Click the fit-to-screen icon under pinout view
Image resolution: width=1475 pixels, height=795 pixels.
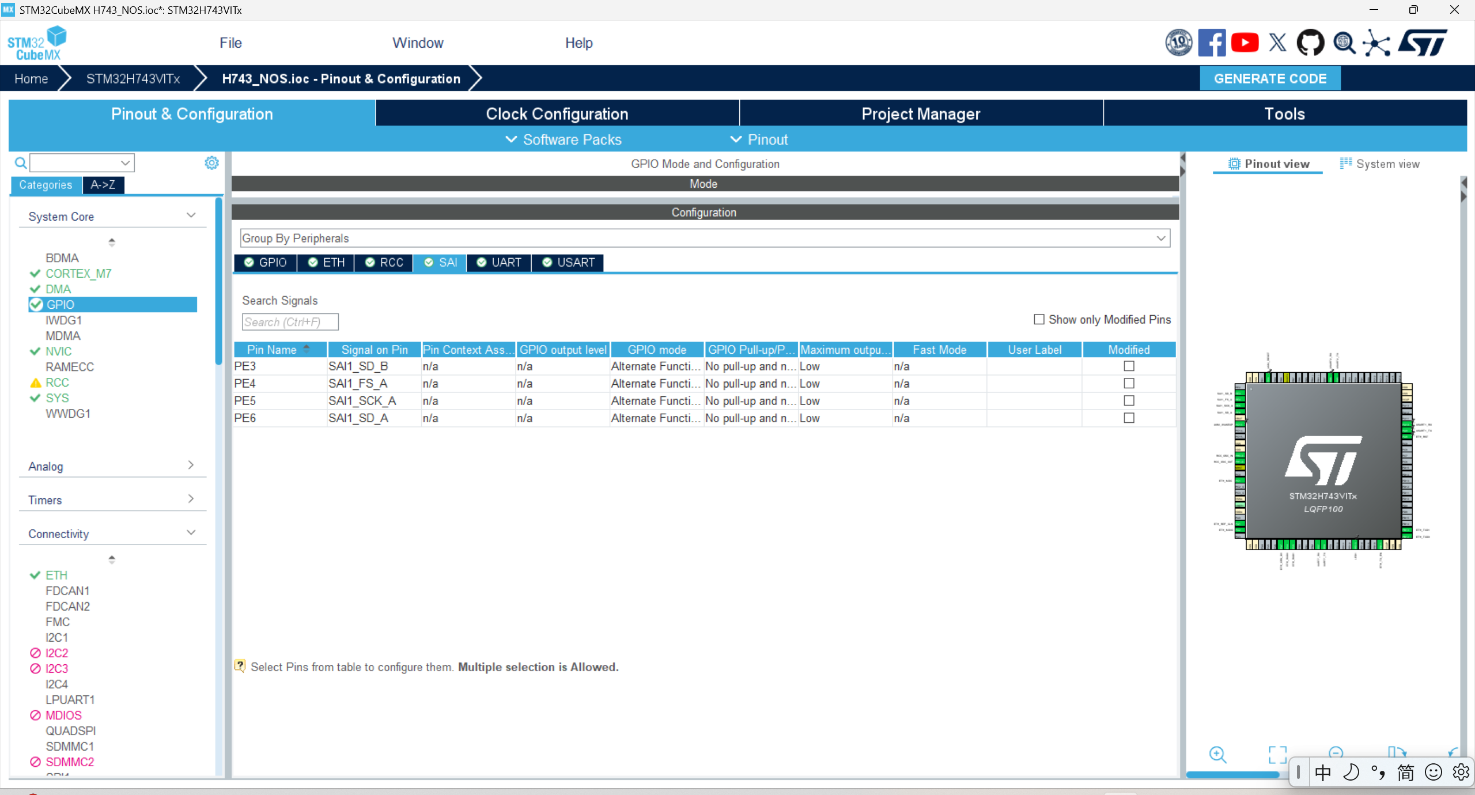click(1277, 754)
